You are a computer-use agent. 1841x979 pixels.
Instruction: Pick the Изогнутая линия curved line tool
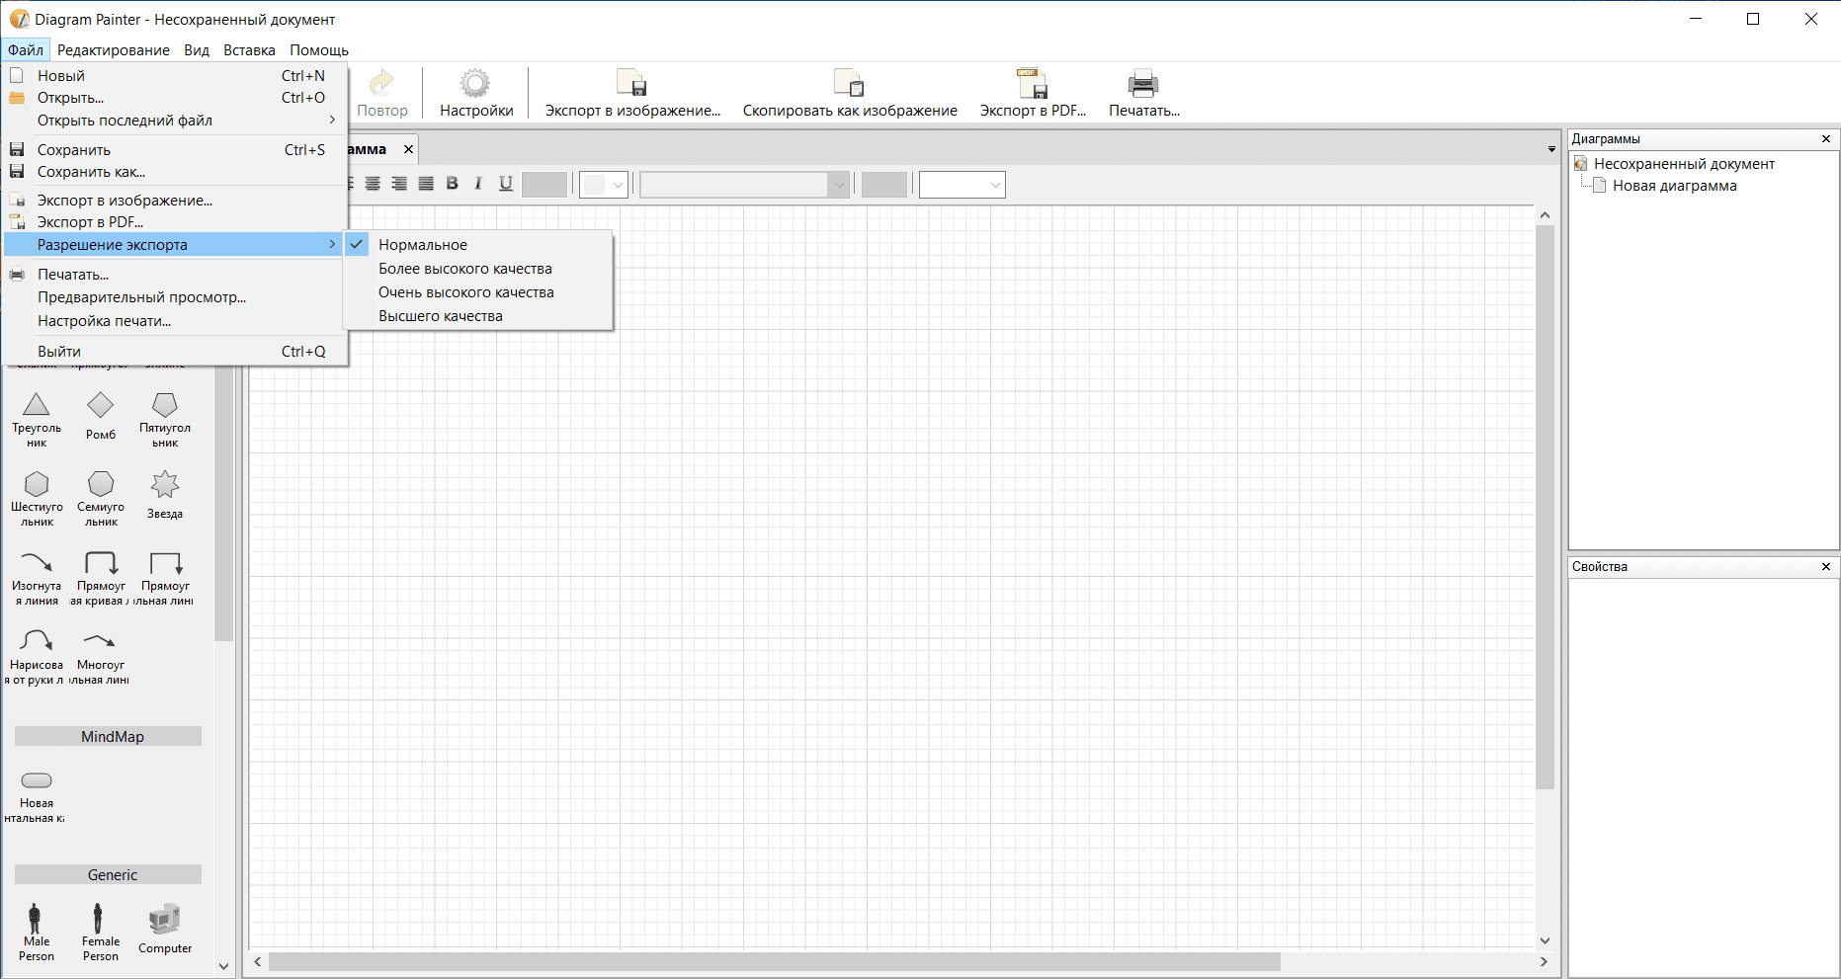coord(37,577)
